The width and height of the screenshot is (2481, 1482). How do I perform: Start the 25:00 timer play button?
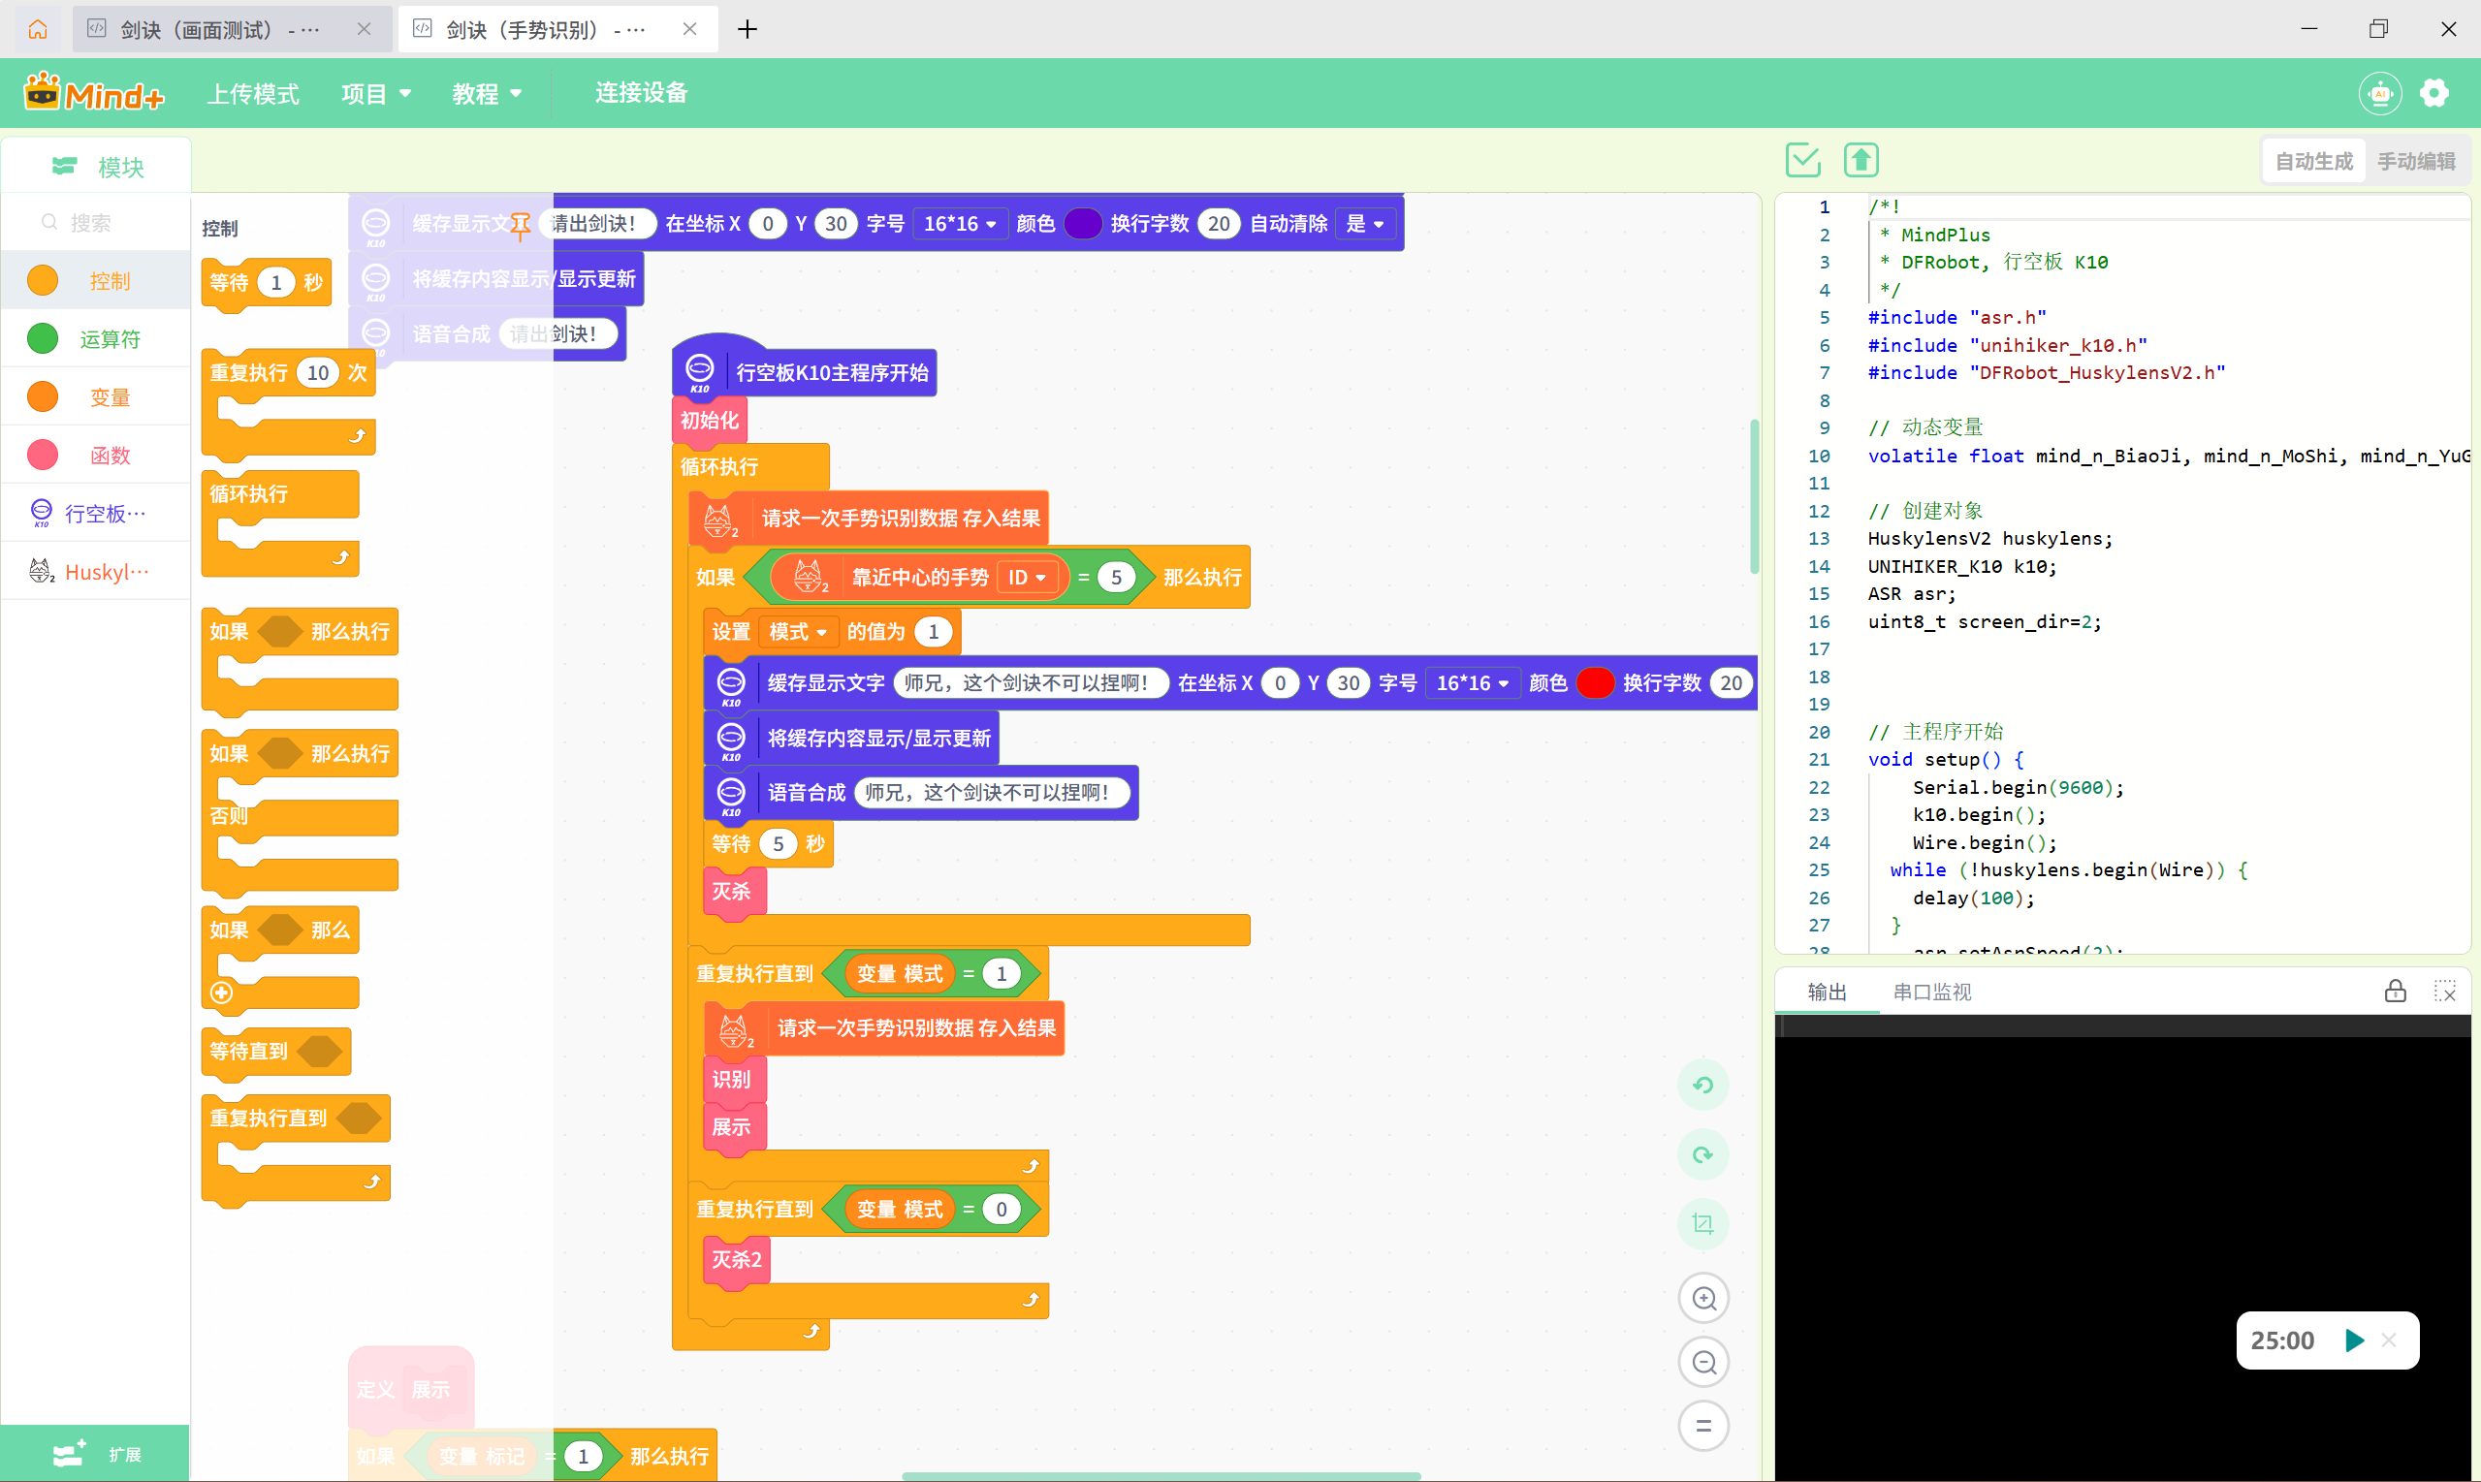click(x=2354, y=1340)
